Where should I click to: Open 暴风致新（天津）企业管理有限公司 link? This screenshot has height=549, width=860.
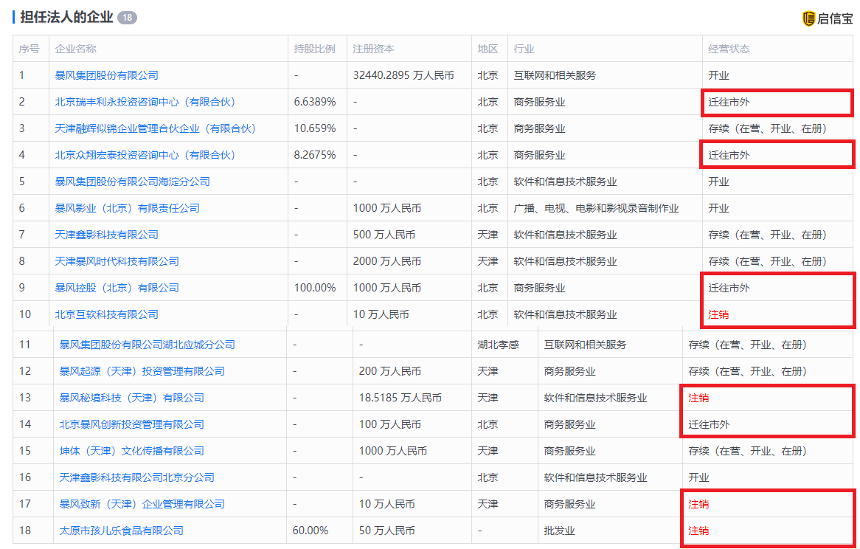(142, 504)
